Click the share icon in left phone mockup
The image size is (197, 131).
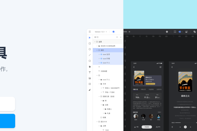161,67
